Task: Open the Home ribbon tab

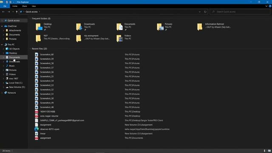Action: 15,6
